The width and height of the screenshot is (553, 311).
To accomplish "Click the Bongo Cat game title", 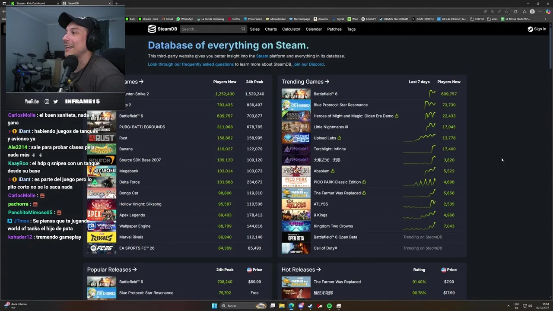I will [x=129, y=193].
